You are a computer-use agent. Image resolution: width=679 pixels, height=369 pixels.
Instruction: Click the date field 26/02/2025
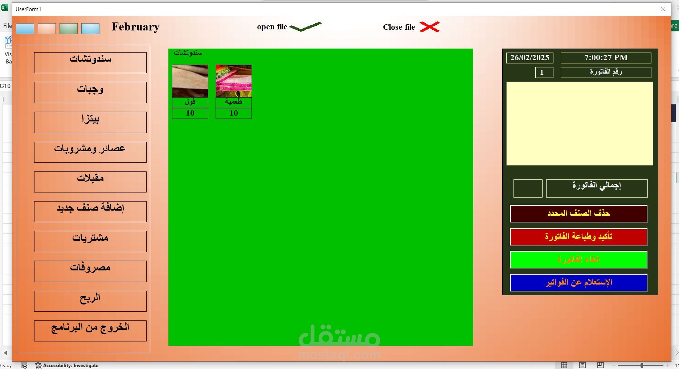pos(530,58)
